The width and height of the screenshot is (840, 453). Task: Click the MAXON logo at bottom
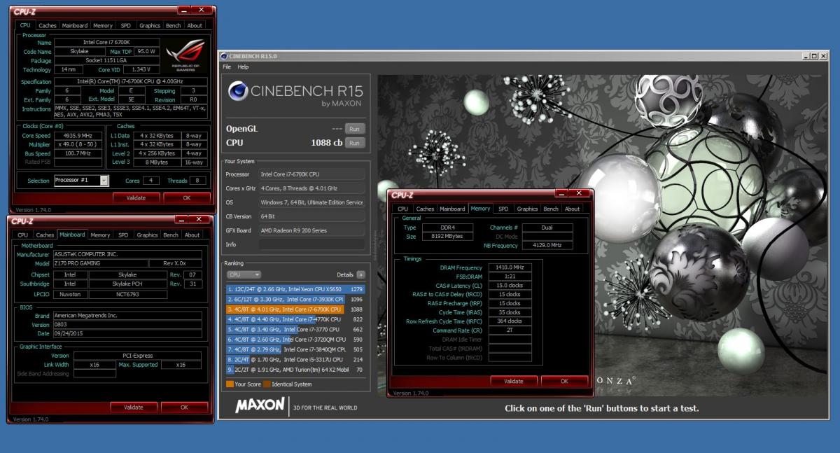click(260, 405)
